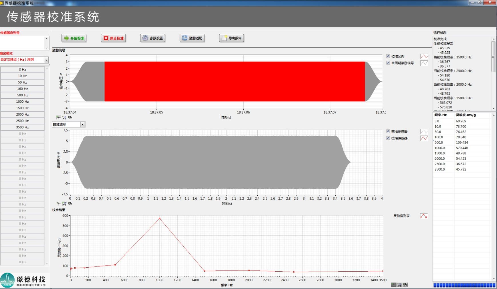Select sensitivity value 45.732 in table
This screenshot has width=497, height=289.
[461, 169]
